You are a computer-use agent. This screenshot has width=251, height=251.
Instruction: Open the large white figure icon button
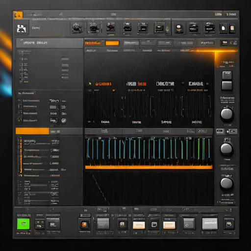pyautogui.click(x=22, y=28)
